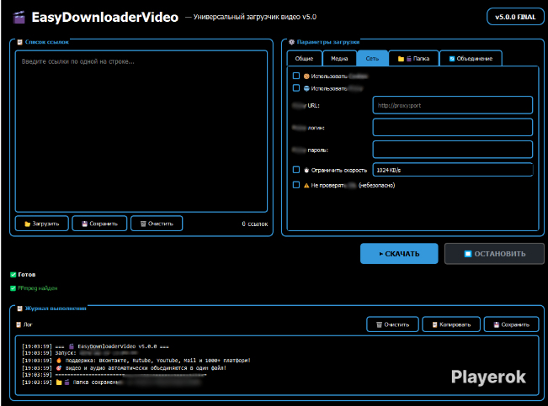Save the log with Сохранить button

511,324
